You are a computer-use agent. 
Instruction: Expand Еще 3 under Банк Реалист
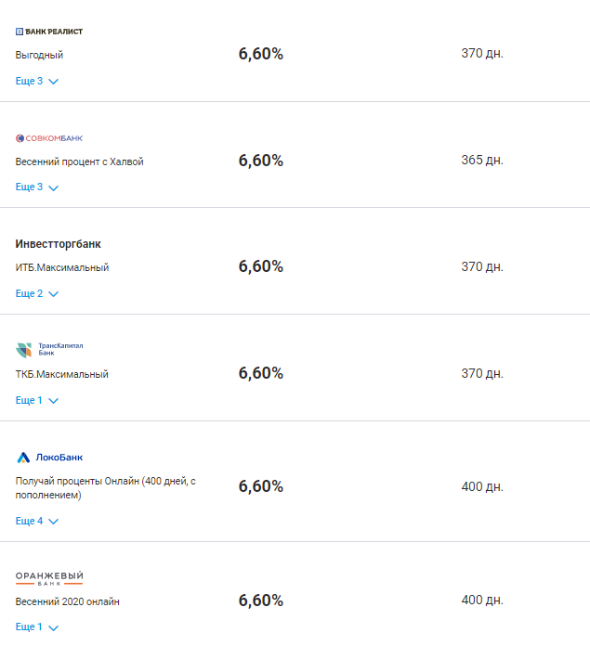(x=36, y=81)
